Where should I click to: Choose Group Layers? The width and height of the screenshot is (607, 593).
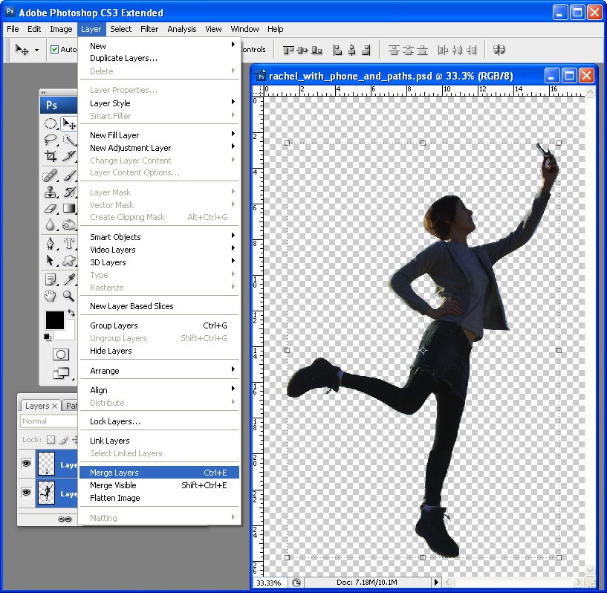pos(160,325)
